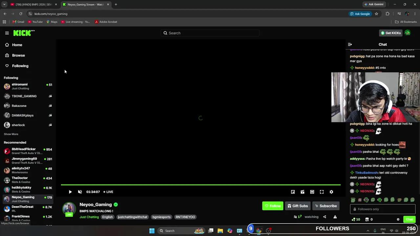Open the Chrome three-dot menu
The width and height of the screenshot is (420, 236).
tap(415, 14)
